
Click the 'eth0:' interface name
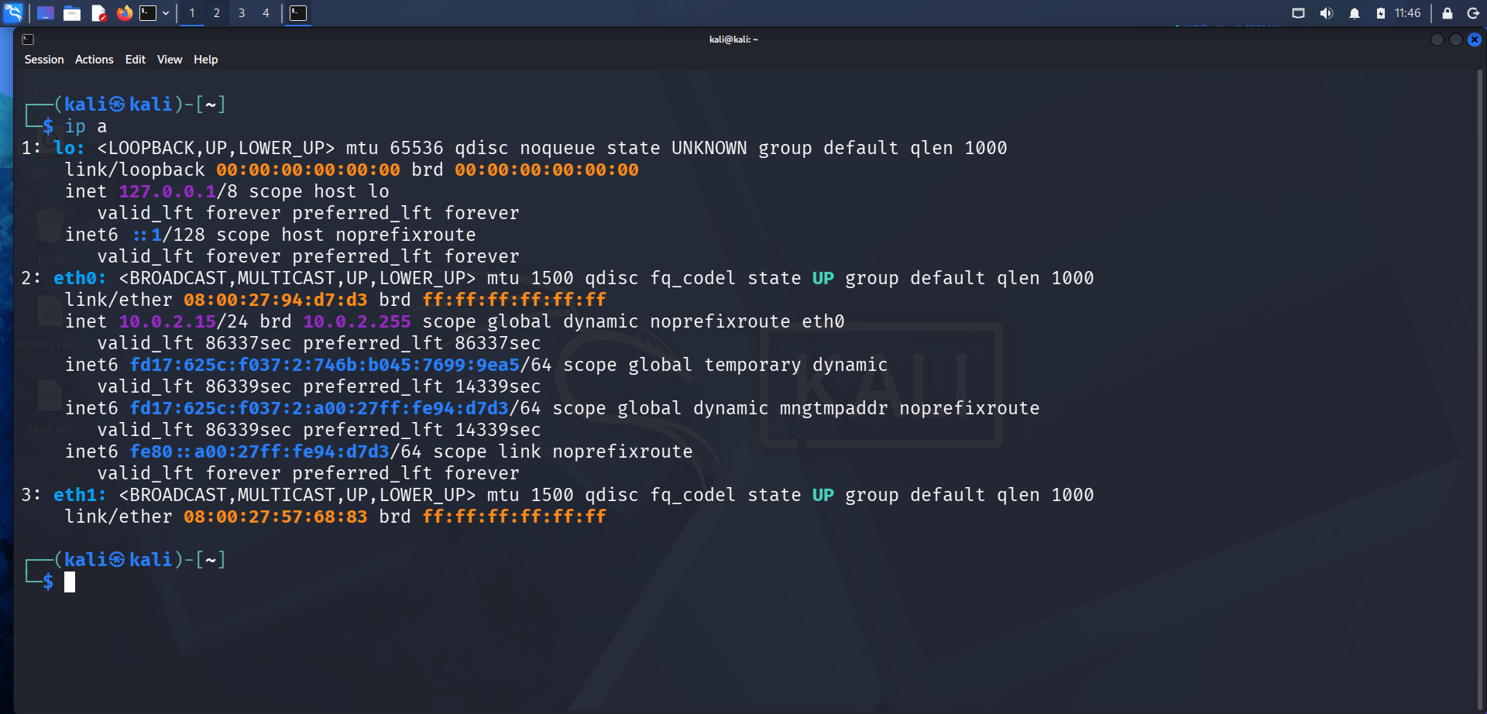(x=80, y=278)
